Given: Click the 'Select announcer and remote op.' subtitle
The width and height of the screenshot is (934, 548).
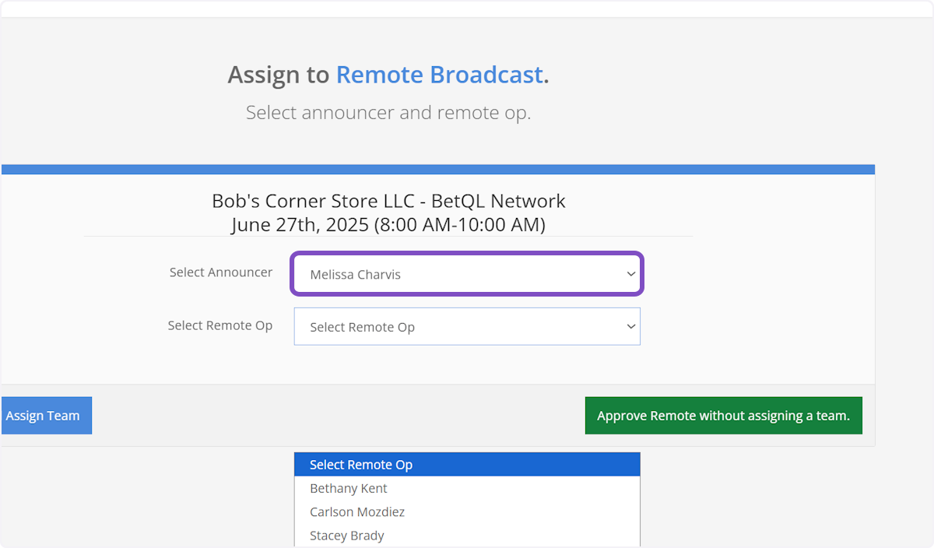Looking at the screenshot, I should (388, 112).
